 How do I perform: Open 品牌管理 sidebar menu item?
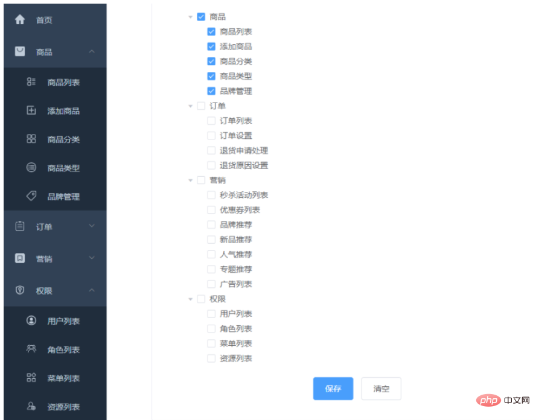pyautogui.click(x=55, y=197)
